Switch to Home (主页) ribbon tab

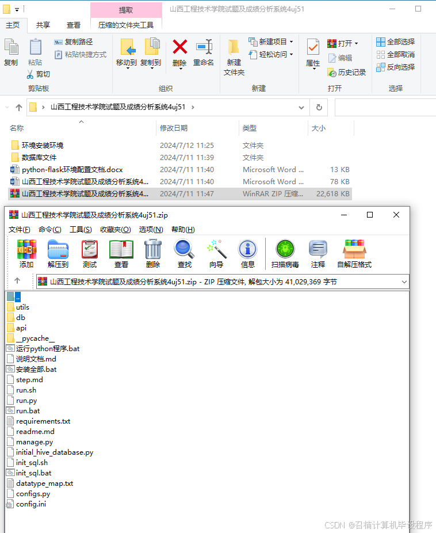coord(13,25)
